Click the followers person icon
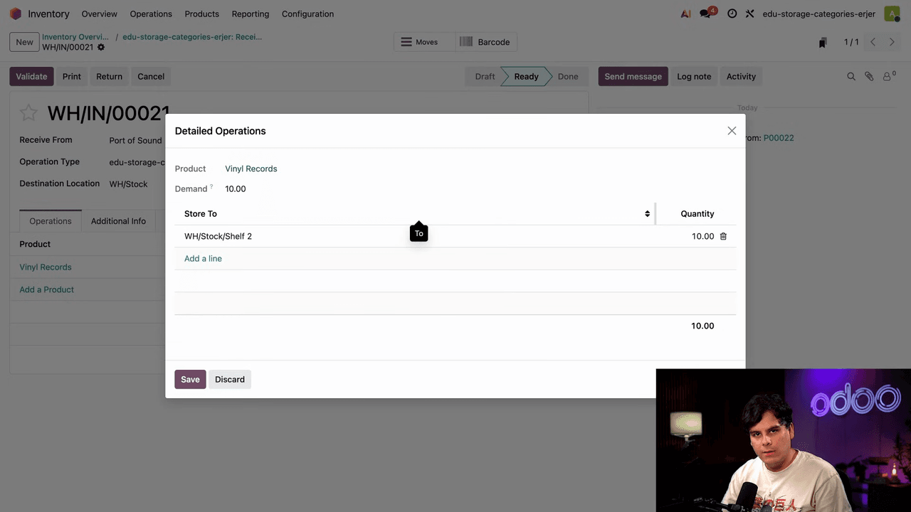 coord(888,76)
